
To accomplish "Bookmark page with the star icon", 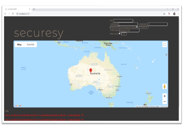I will (x=164, y=14).
